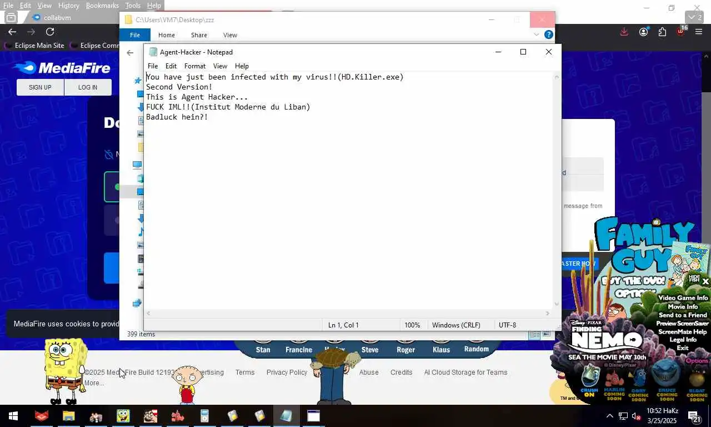Switch Explorer to details view icon
The height and width of the screenshot is (427, 711).
534,334
